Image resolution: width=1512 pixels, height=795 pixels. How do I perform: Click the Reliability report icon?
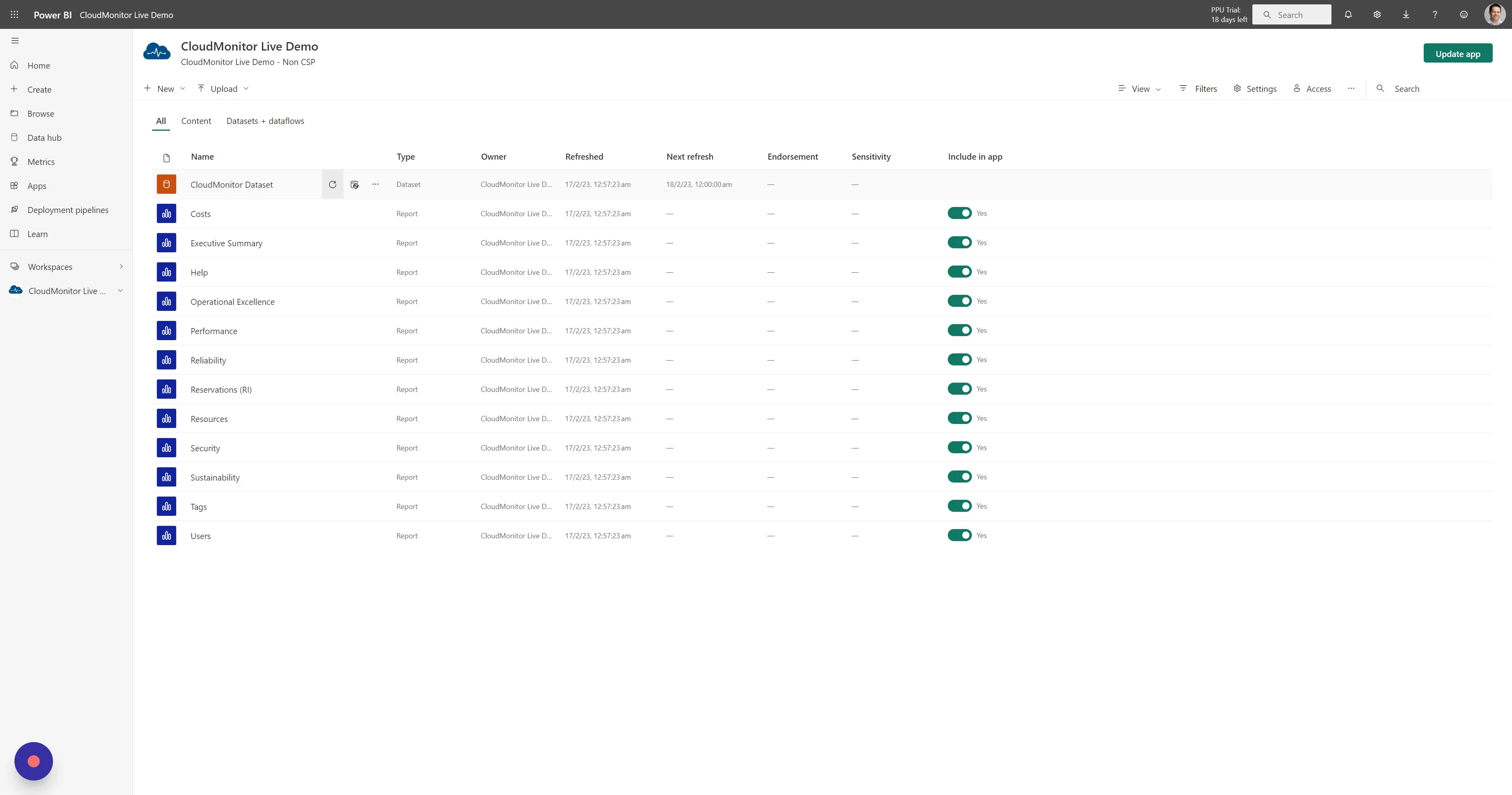166,360
